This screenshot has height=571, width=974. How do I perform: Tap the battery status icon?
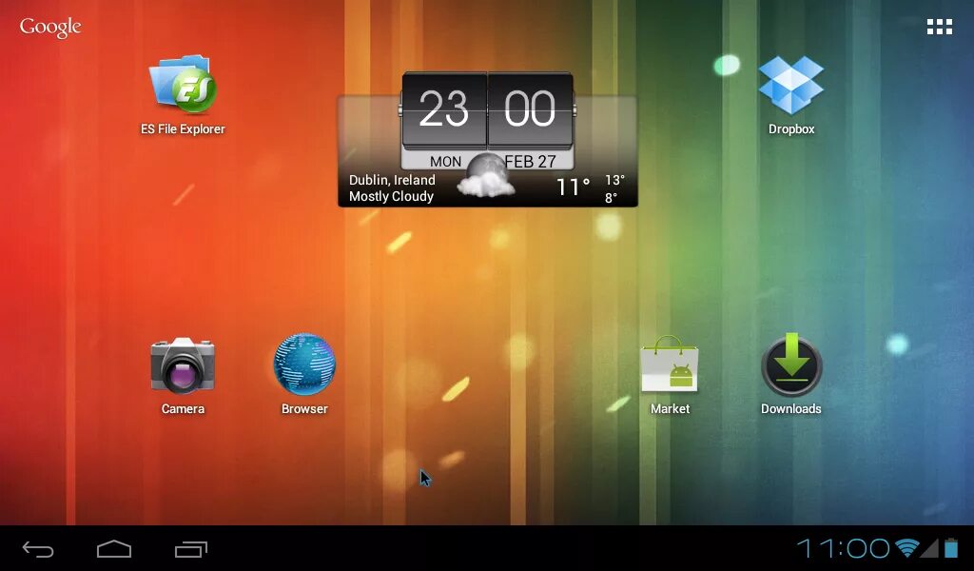[951, 548]
